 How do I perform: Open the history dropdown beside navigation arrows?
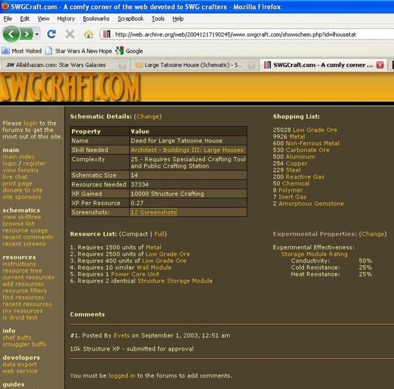pyautogui.click(x=37, y=34)
